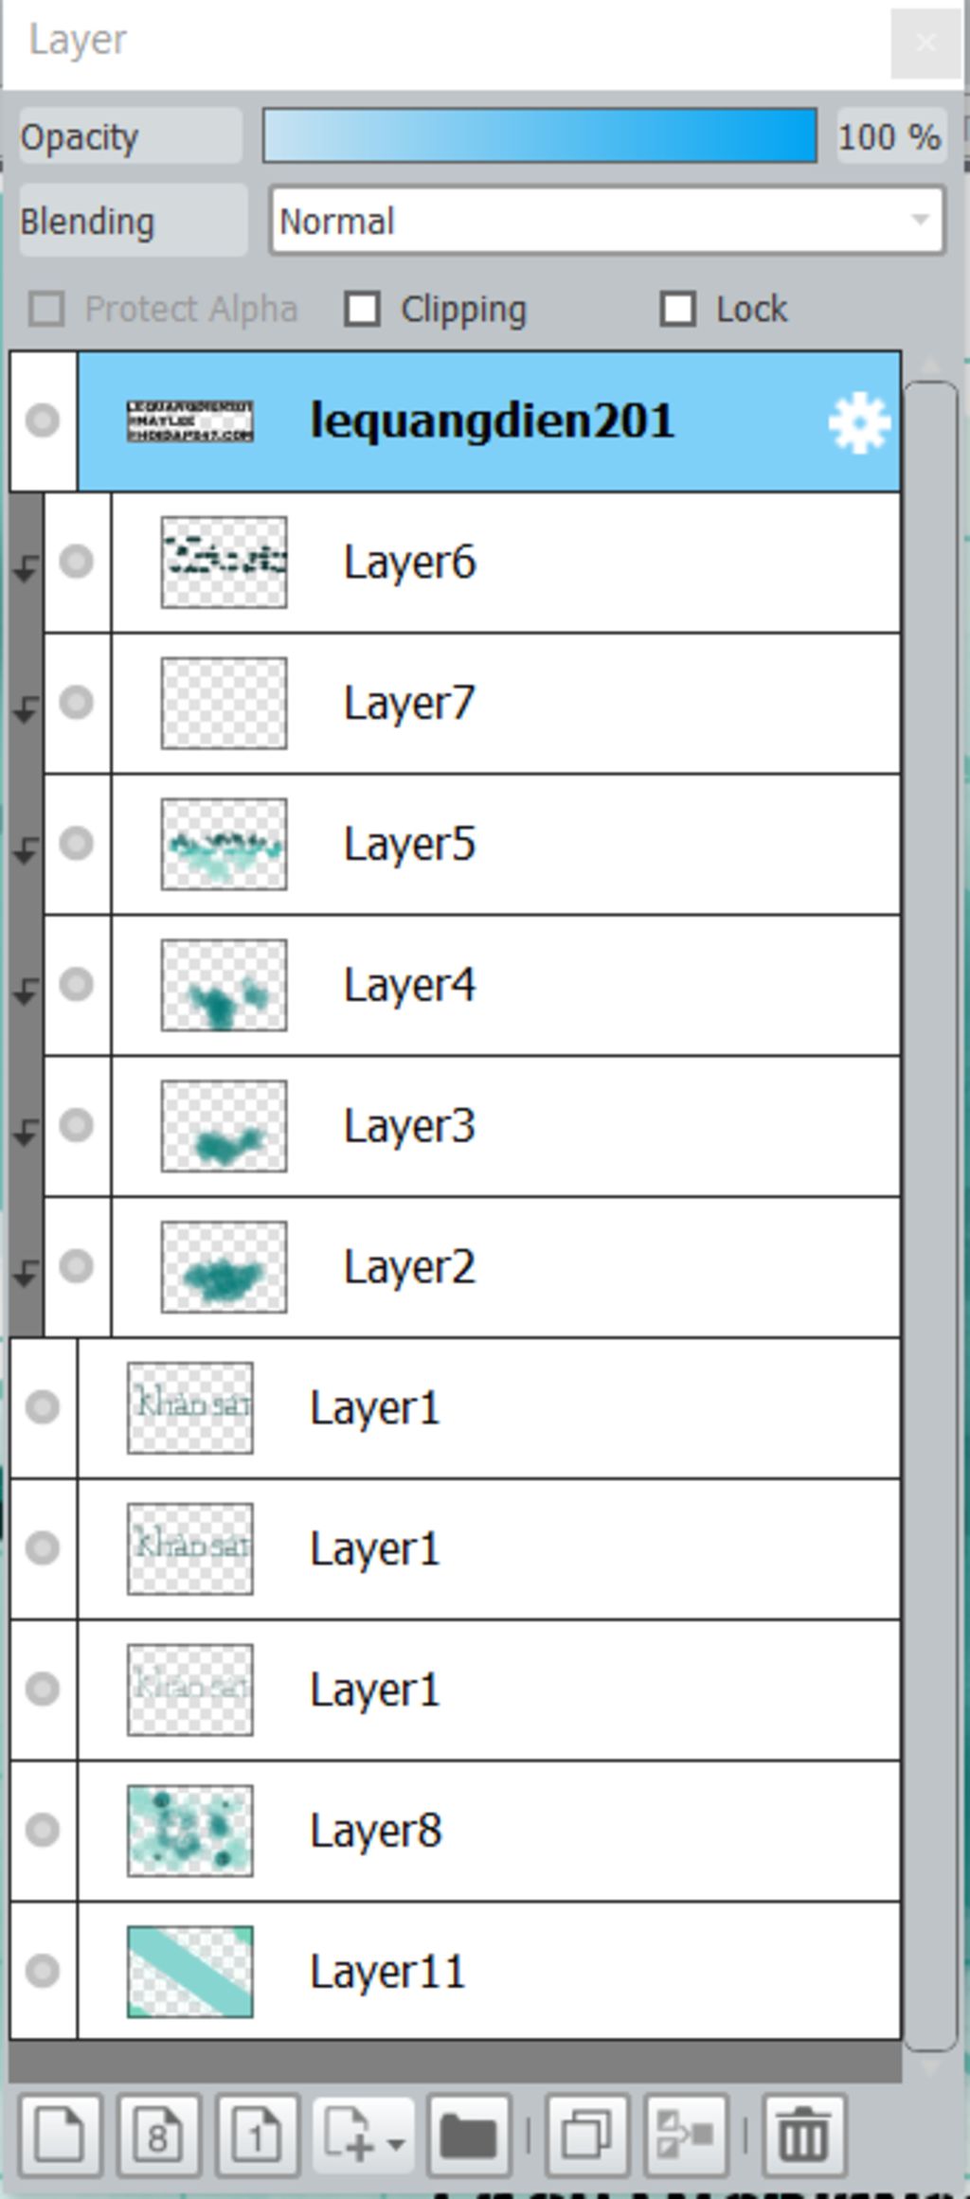
Task: Open layer settings gear on lequangdien201
Action: click(859, 422)
